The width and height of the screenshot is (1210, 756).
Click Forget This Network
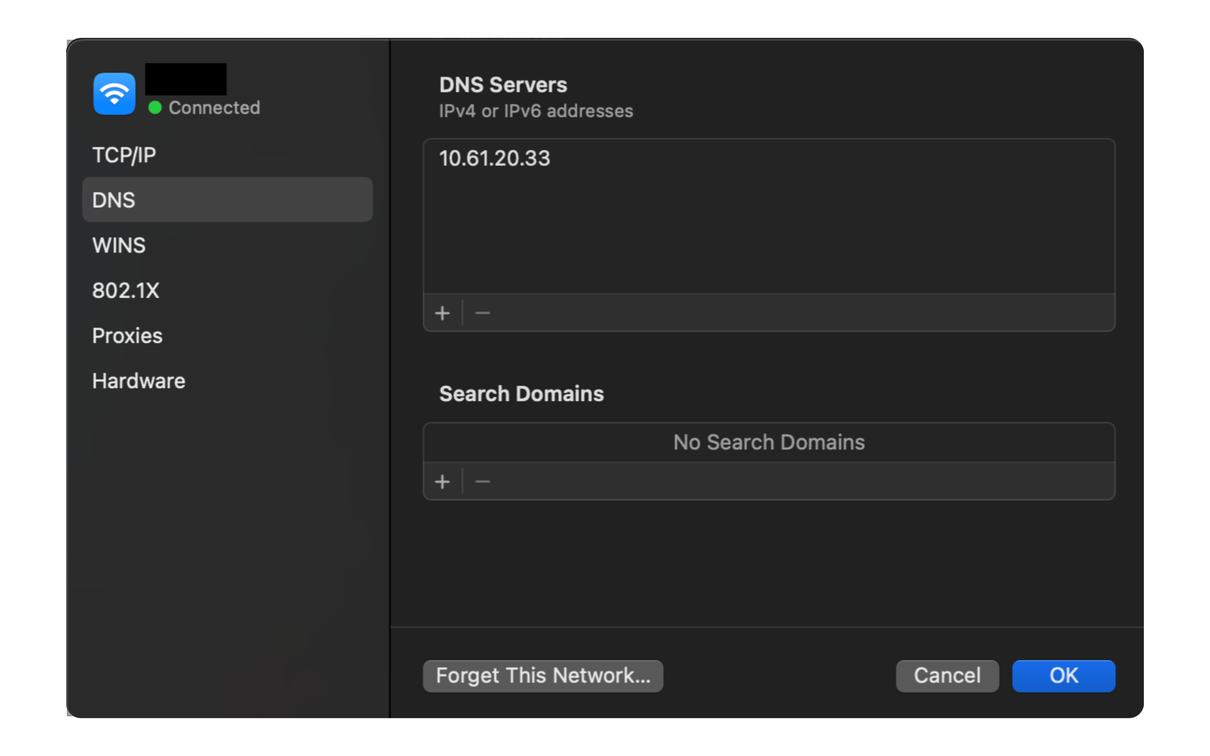[x=543, y=675]
